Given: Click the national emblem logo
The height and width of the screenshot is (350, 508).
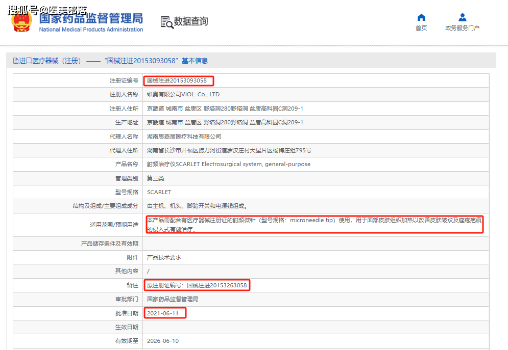Looking at the screenshot, I should point(22,21).
